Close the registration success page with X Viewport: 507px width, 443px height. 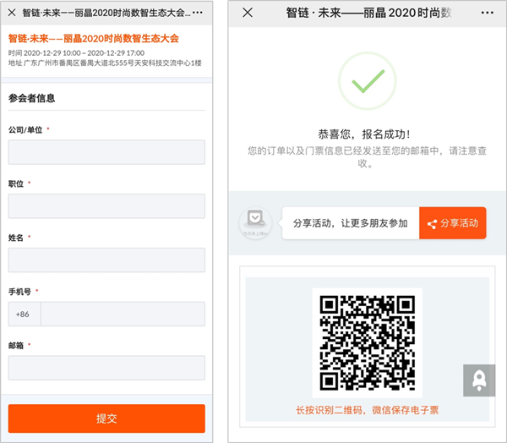[248, 13]
